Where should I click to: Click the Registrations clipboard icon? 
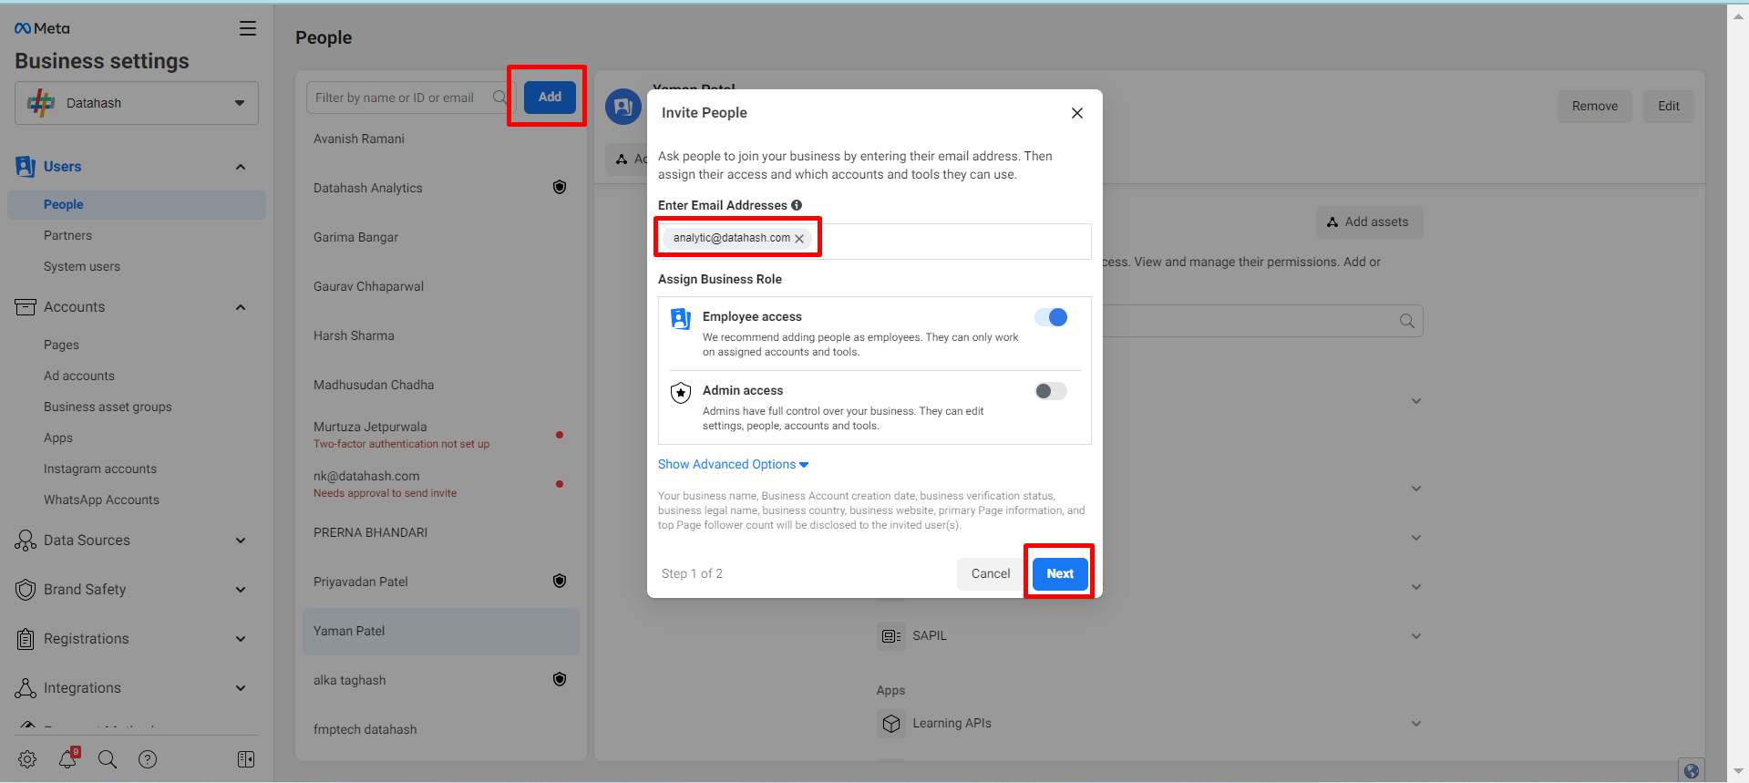[x=26, y=639]
